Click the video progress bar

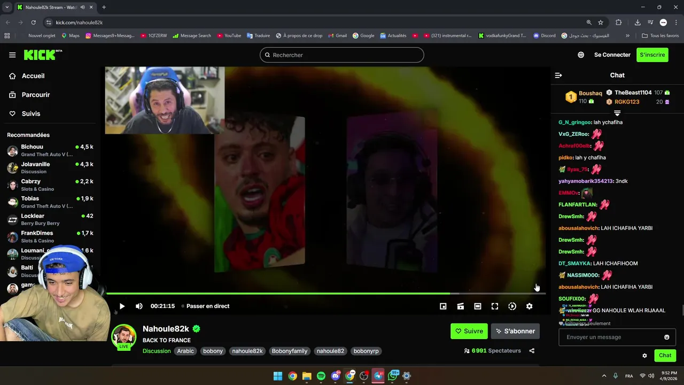pyautogui.click(x=326, y=294)
